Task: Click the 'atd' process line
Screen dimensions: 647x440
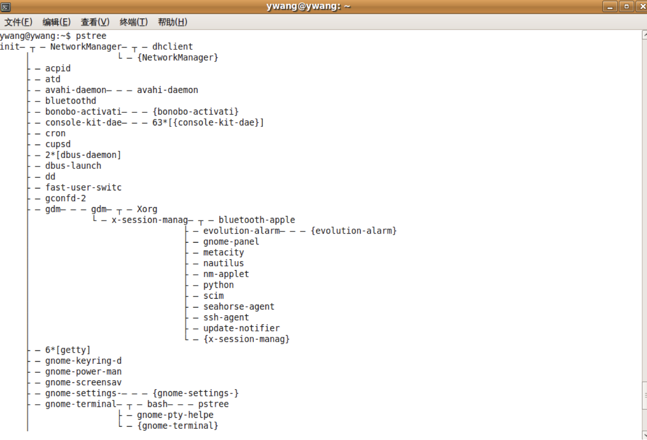Action: (53, 79)
